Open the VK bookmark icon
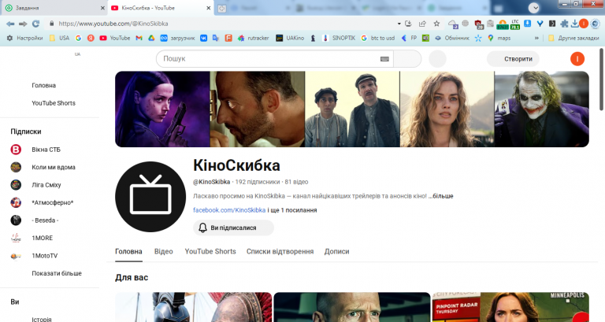The image size is (605, 322). (203, 38)
